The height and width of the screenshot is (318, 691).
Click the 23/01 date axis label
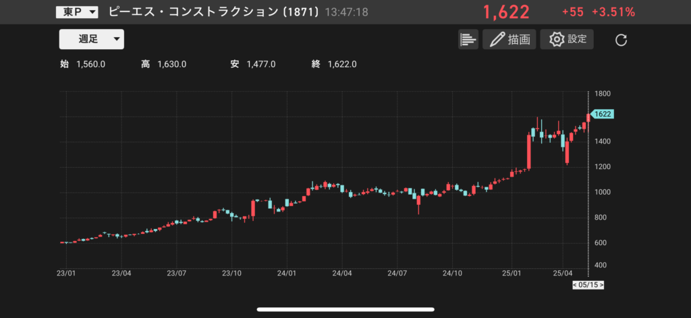point(65,274)
